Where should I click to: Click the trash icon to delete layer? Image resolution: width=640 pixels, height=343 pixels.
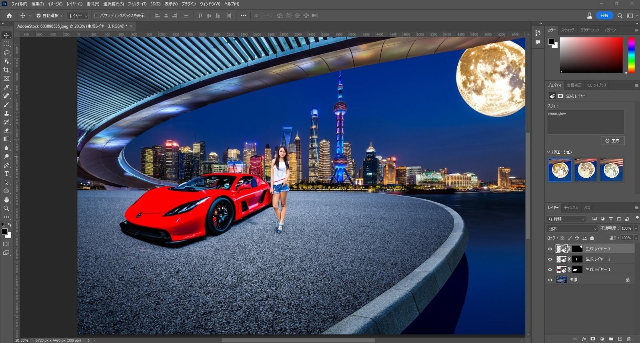tap(628, 339)
